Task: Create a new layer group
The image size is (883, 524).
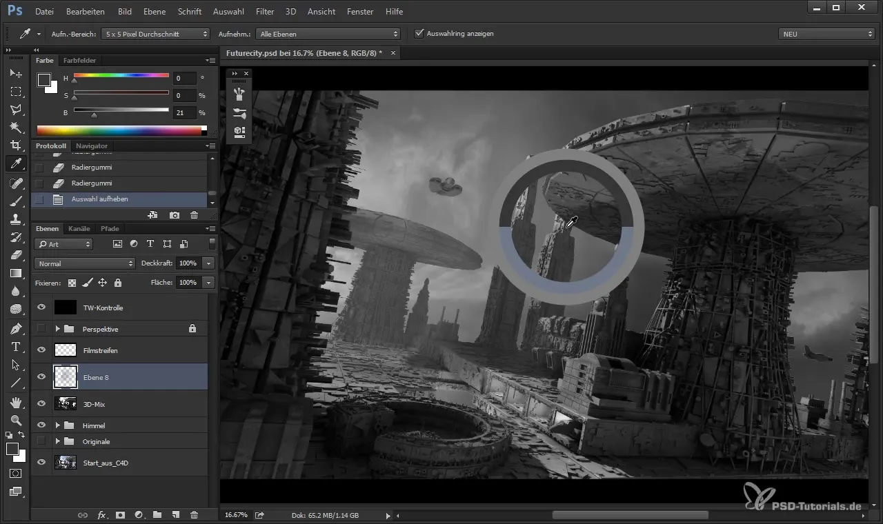Action: 157,515
